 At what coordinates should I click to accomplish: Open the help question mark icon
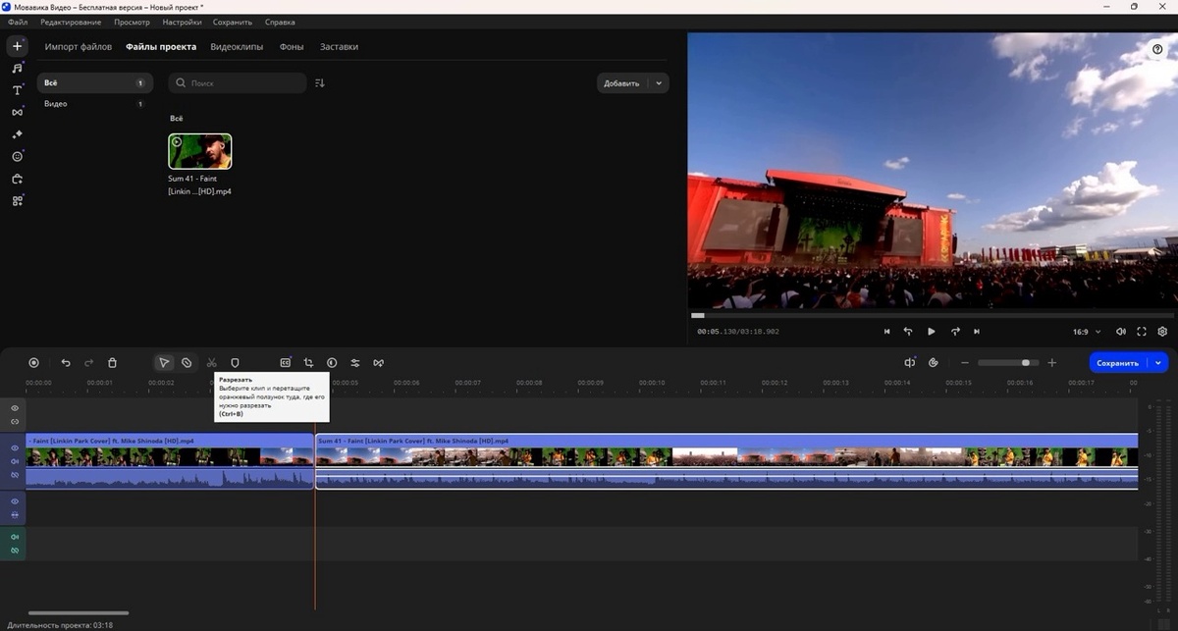(1157, 49)
